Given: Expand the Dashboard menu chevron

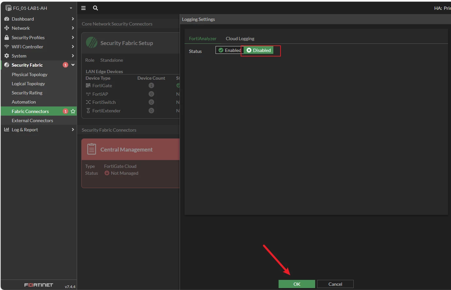Looking at the screenshot, I should click(73, 19).
